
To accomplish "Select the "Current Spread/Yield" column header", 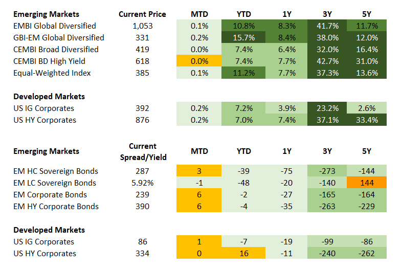I will click(143, 151).
